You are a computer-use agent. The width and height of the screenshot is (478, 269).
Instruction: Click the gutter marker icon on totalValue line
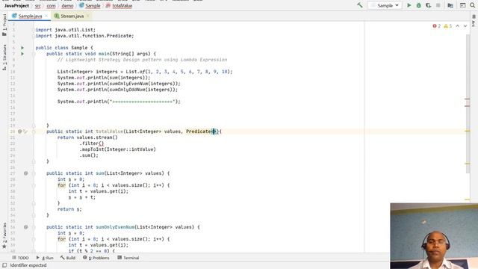[x=20, y=132]
